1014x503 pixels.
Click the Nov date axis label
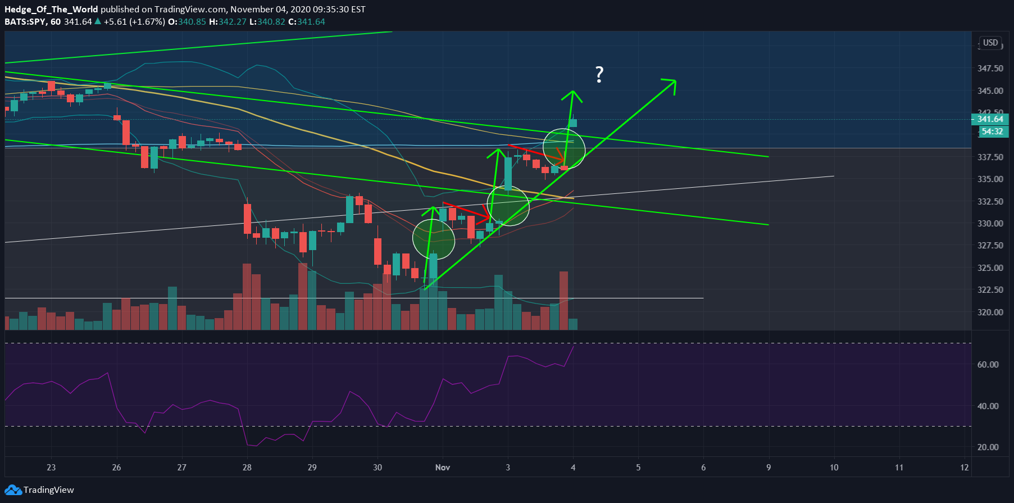pyautogui.click(x=443, y=468)
